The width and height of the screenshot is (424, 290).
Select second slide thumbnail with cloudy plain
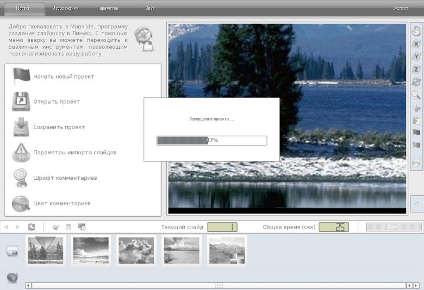91,250
